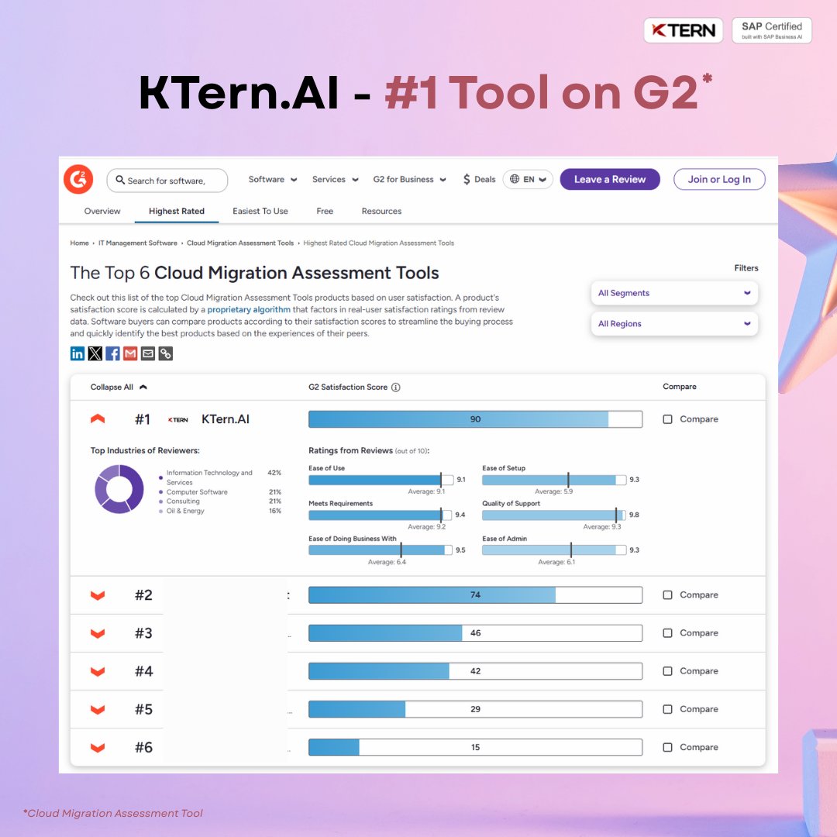Viewport: 837px width, 837px height.
Task: Open the email share envelope icon
Action: [x=148, y=353]
